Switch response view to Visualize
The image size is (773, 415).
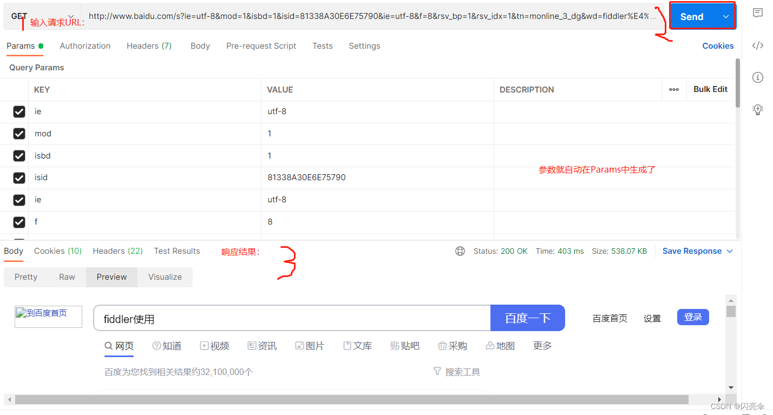point(165,277)
